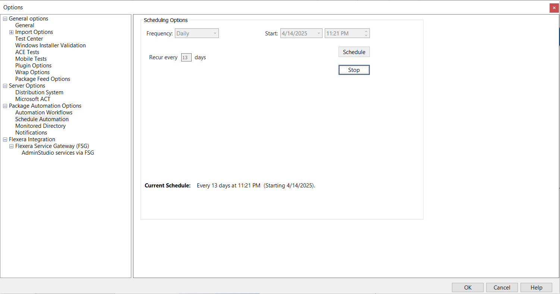Open the Frequency dropdown

point(215,34)
